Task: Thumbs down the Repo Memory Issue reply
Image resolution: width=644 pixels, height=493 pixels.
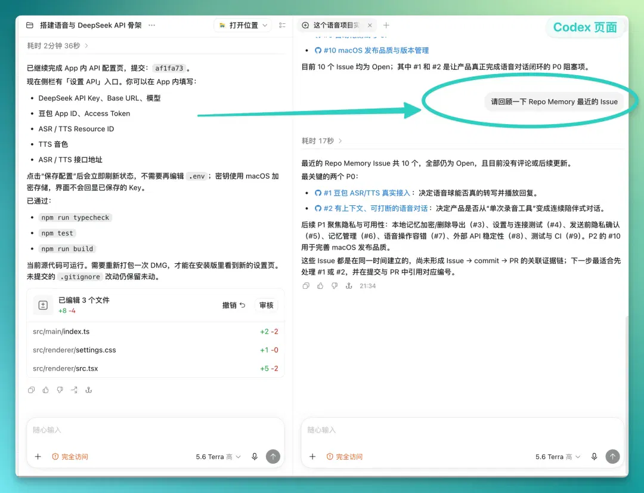Action: (335, 286)
